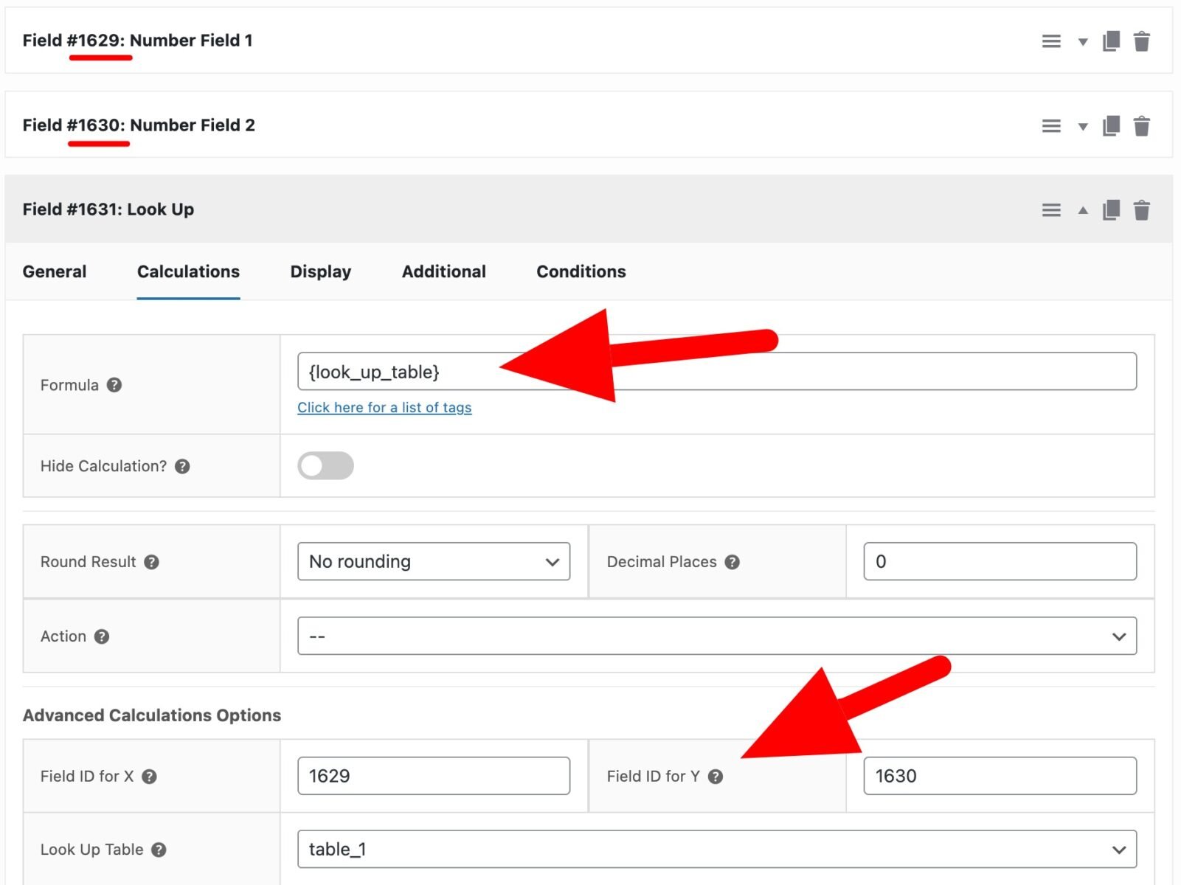Delete the Look Up field #1631

[1142, 209]
